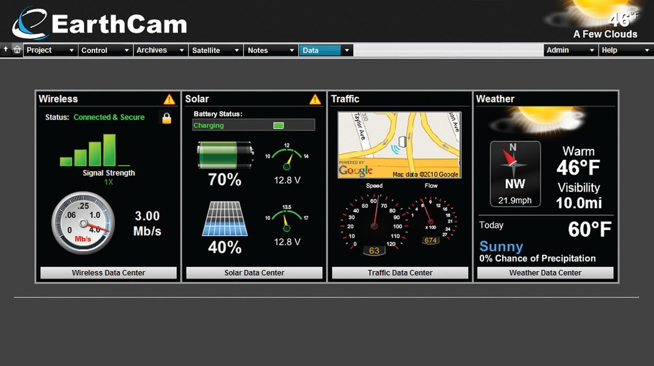This screenshot has height=366, width=654.
Task: Open the Project dropdown menu
Action: [50, 50]
